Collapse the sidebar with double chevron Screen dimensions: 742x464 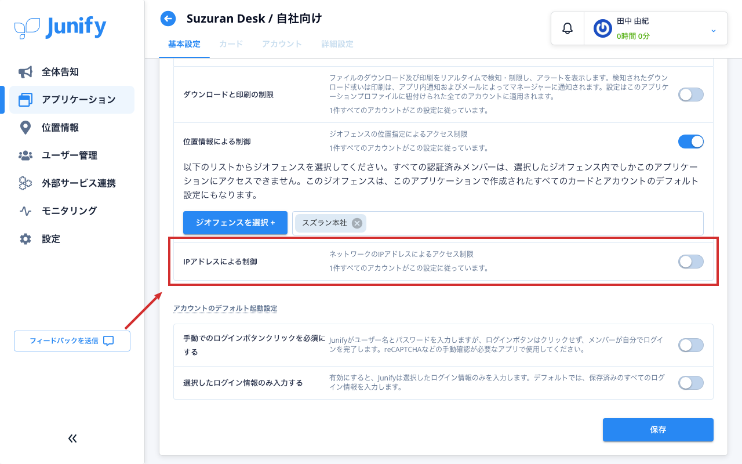click(72, 438)
